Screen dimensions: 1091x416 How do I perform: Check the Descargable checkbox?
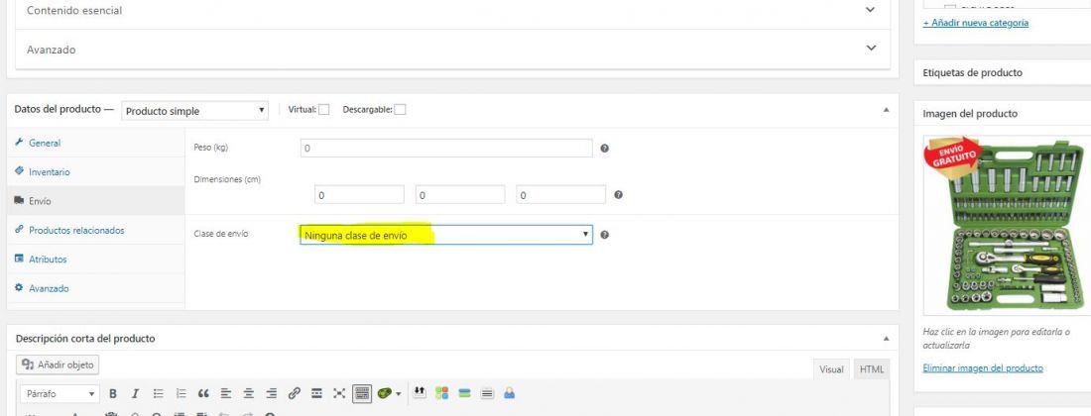[x=400, y=110]
